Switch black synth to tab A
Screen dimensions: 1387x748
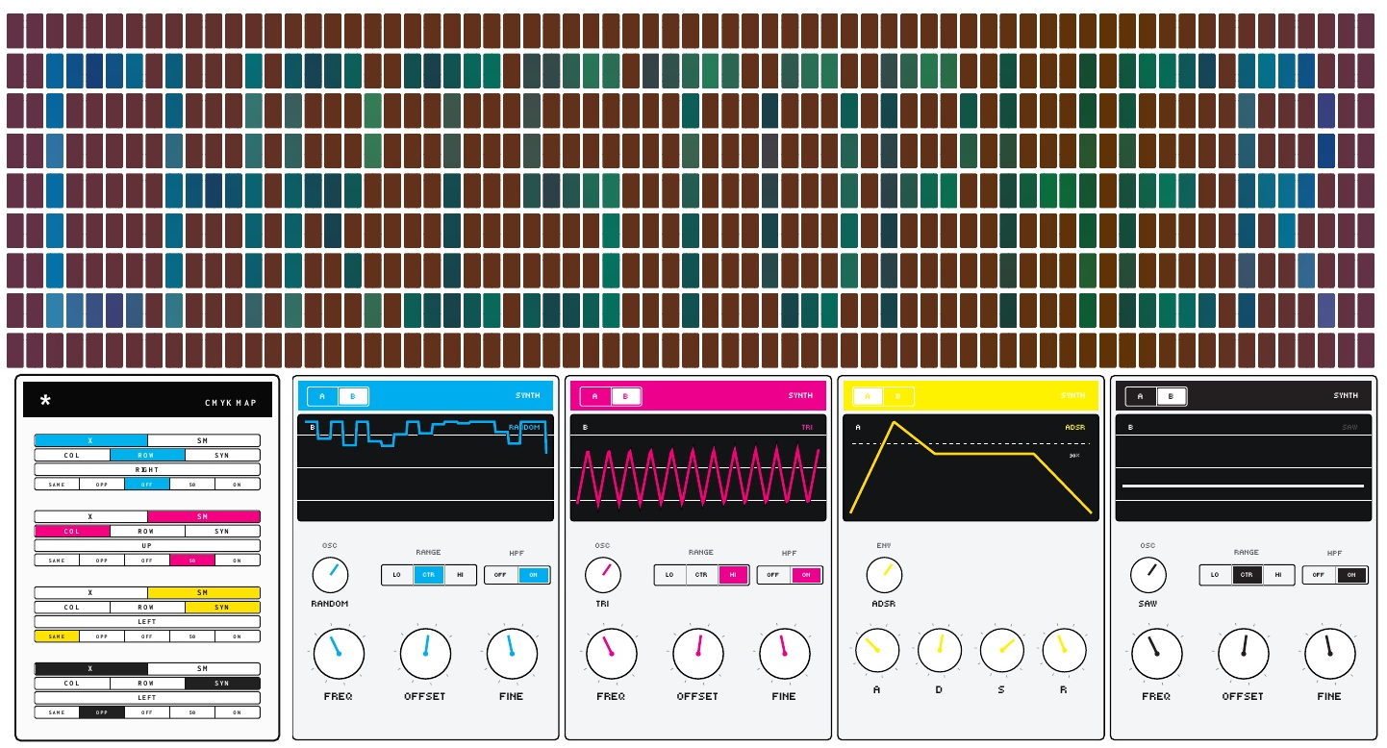tap(1141, 396)
